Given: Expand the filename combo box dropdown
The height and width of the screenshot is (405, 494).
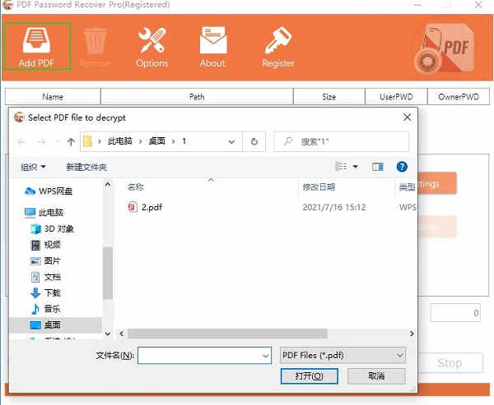Looking at the screenshot, I should tap(266, 356).
